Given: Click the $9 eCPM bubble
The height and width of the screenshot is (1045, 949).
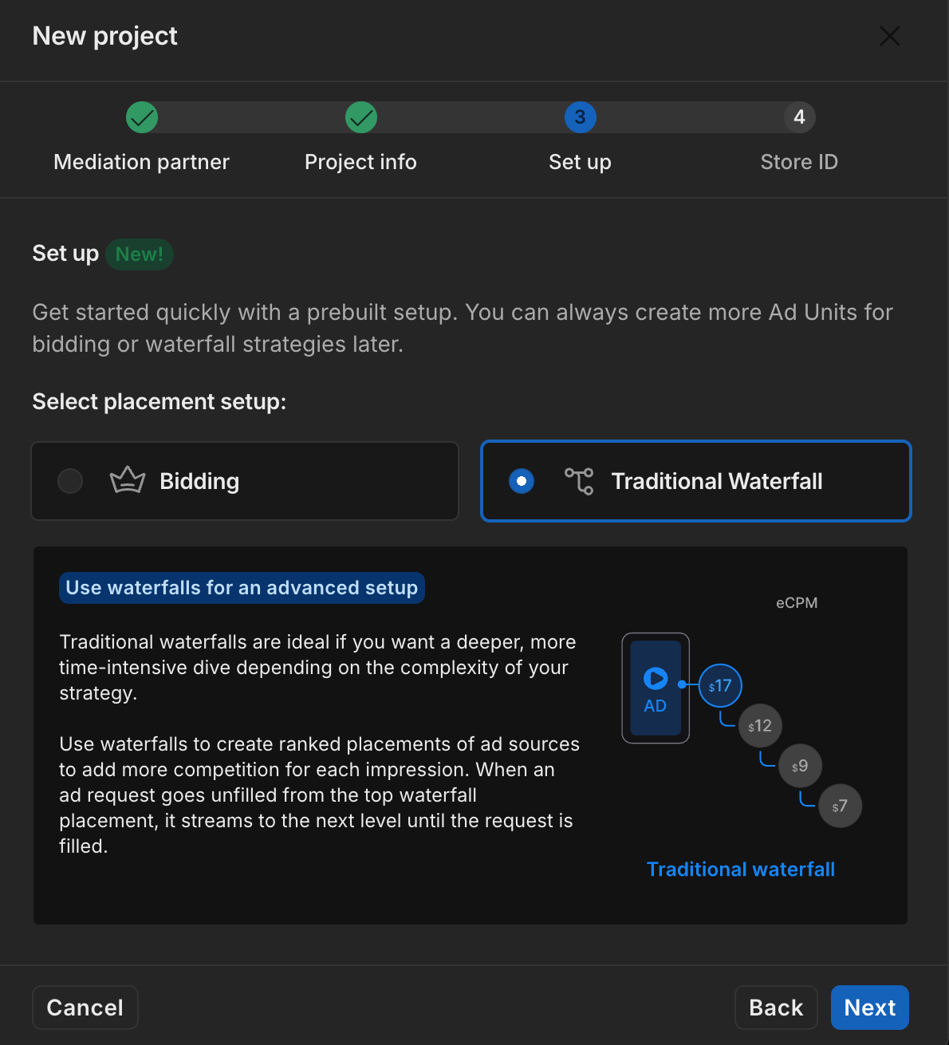Looking at the screenshot, I should tap(800, 766).
